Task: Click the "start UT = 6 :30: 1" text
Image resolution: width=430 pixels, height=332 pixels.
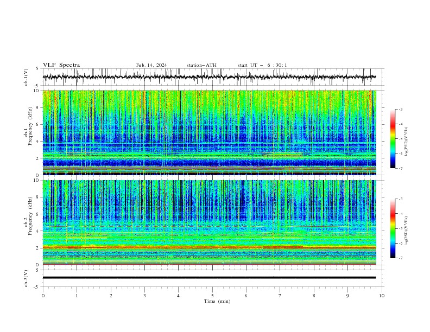Action: 262,65
